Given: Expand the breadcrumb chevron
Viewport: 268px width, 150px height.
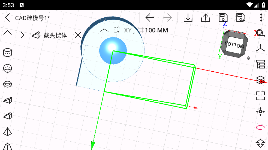Looking at the screenshot, I should (22, 35).
